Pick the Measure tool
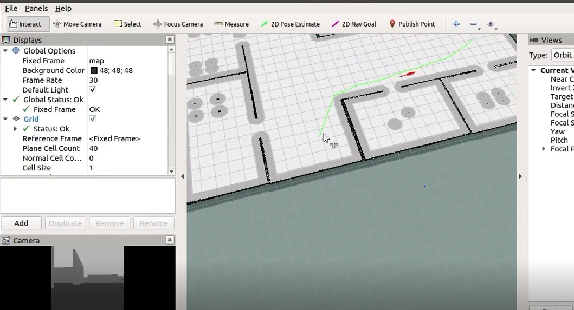The image size is (574, 310). pos(231,24)
